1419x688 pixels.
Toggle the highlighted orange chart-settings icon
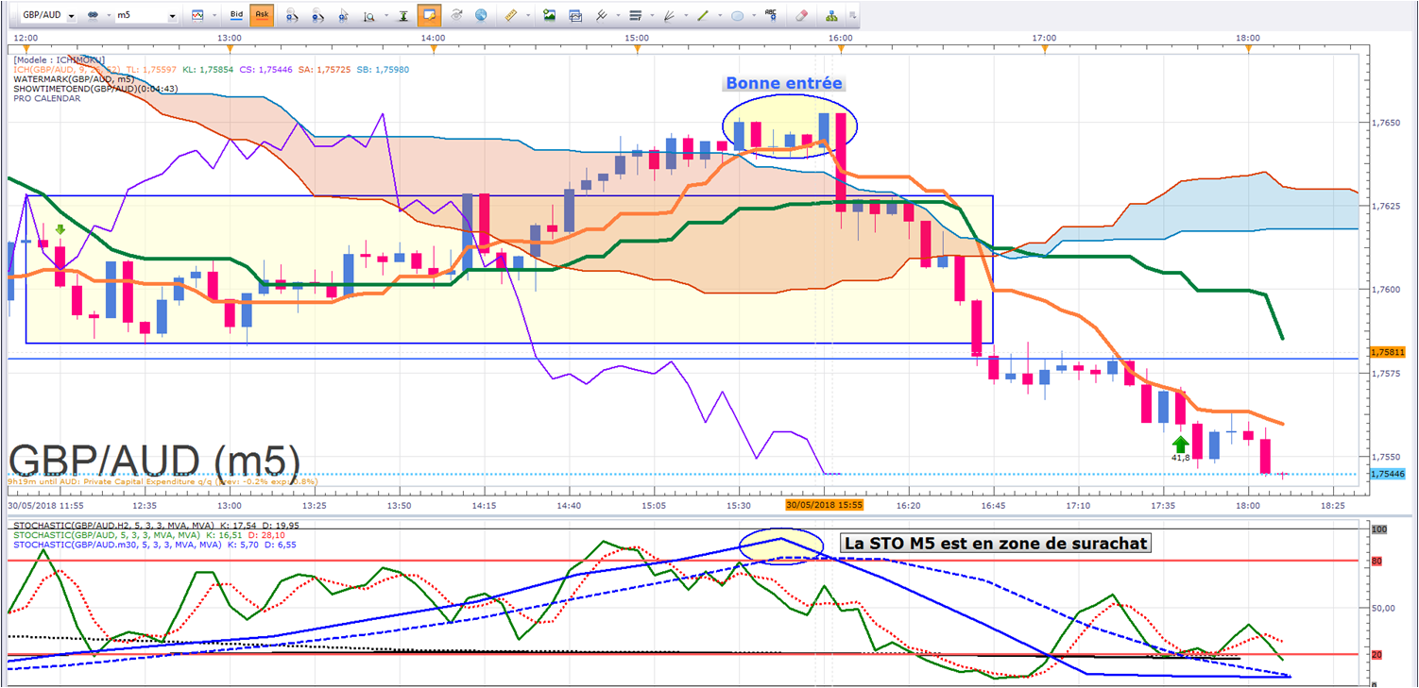pos(430,16)
